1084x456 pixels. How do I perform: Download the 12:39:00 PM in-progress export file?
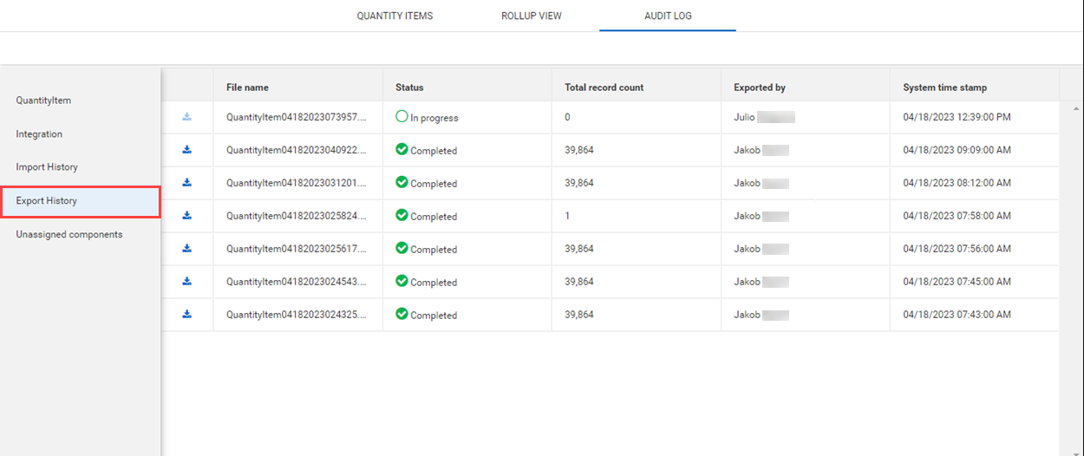[x=186, y=117]
